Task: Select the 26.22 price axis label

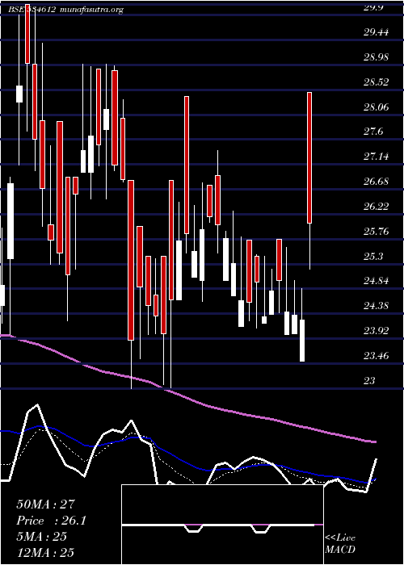Action: pos(377,207)
